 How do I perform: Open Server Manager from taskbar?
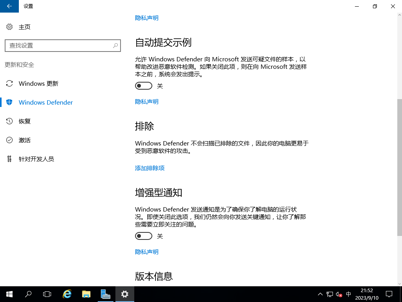point(105,294)
